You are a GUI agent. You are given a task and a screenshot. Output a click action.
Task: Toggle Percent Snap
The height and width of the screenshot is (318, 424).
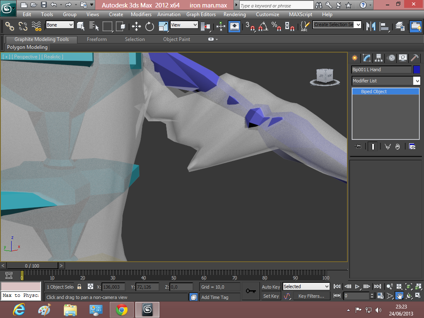tap(276, 26)
